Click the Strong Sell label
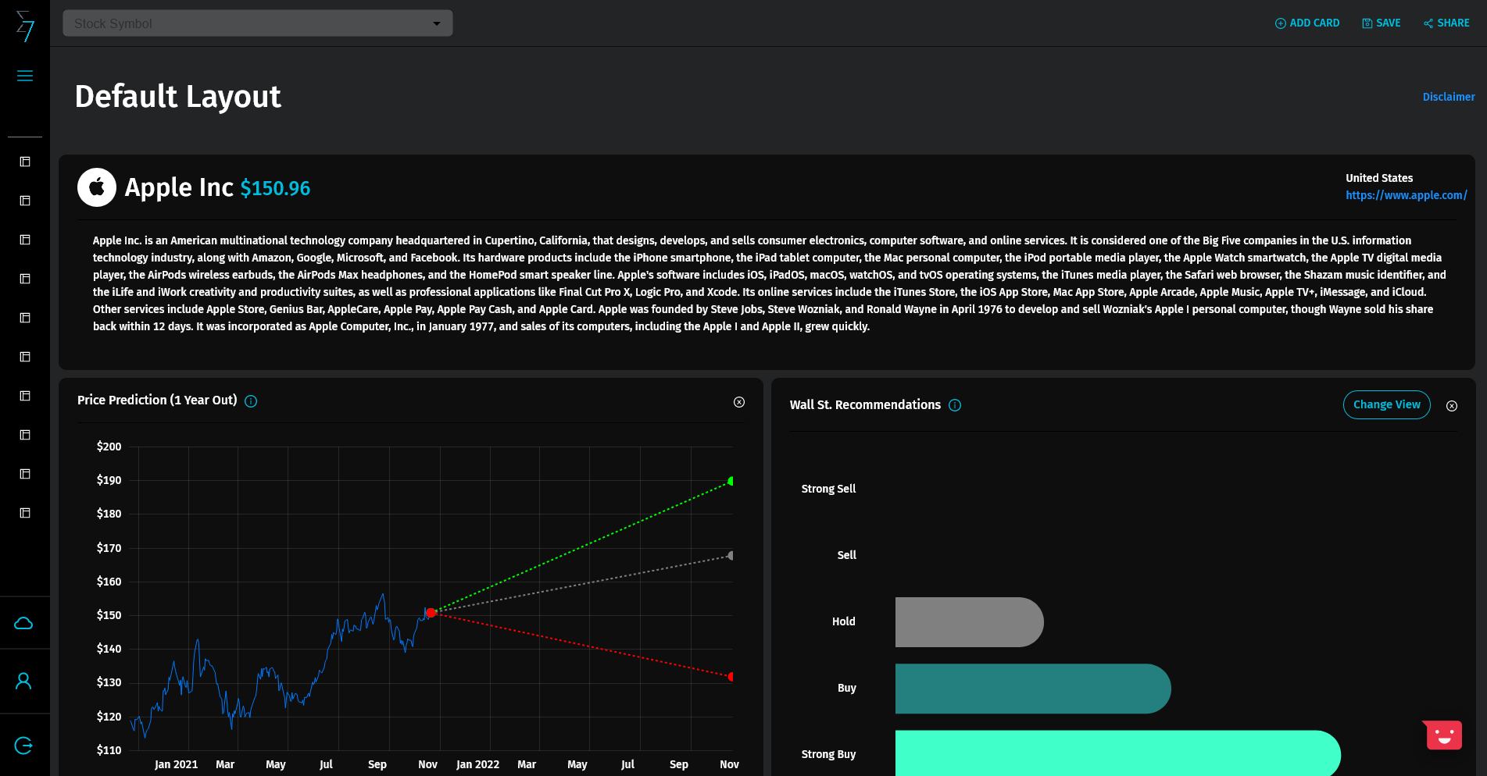The width and height of the screenshot is (1487, 776). pyautogui.click(x=828, y=489)
